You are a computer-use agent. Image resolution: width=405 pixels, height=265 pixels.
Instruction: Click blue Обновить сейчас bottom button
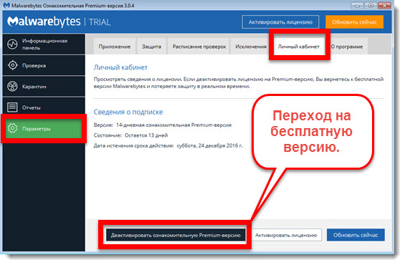[x=356, y=235]
